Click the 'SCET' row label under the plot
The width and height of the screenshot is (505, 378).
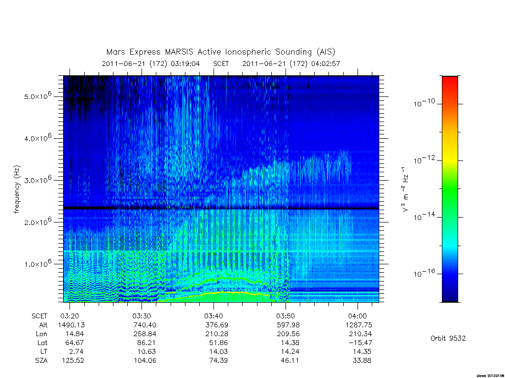click(39, 316)
